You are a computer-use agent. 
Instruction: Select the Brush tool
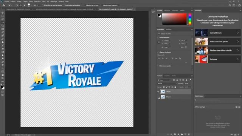click(3, 39)
